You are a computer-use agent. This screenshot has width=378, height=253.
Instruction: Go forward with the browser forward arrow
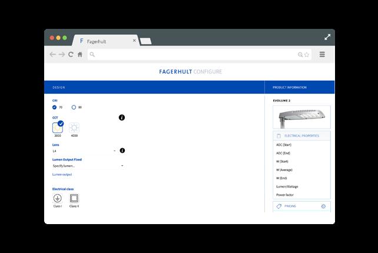(x=62, y=54)
